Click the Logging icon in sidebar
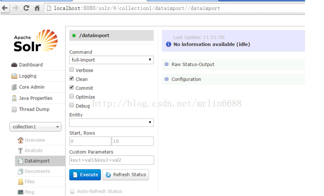The image size is (324, 196). [x=14, y=76]
